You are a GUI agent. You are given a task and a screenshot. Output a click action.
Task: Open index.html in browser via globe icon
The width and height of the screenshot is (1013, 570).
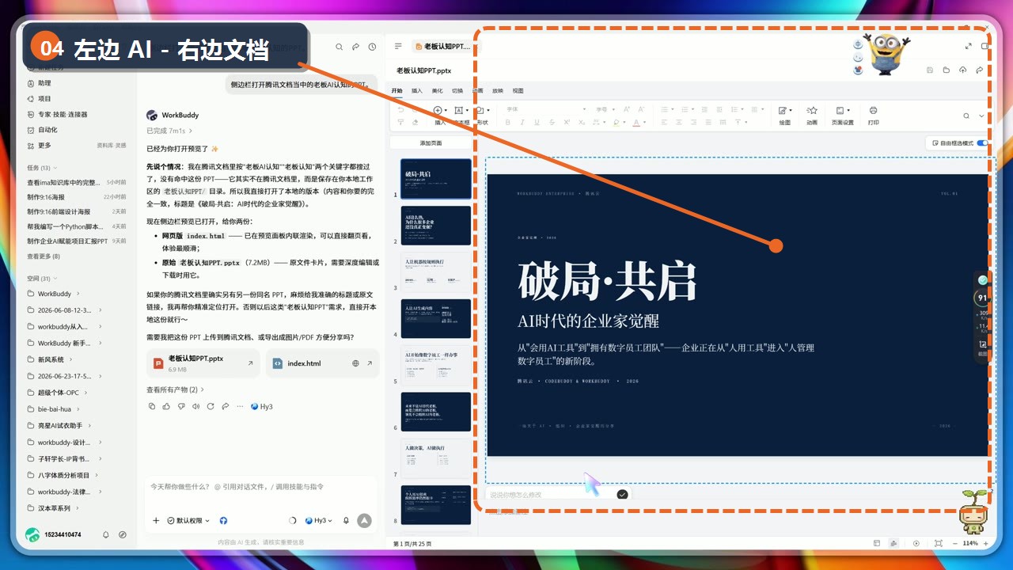pos(355,363)
